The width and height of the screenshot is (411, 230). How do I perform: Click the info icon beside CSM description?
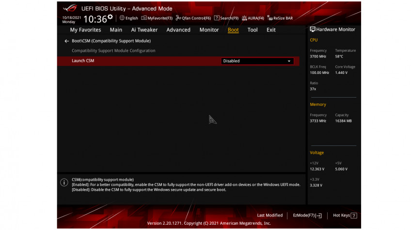tap(64, 183)
